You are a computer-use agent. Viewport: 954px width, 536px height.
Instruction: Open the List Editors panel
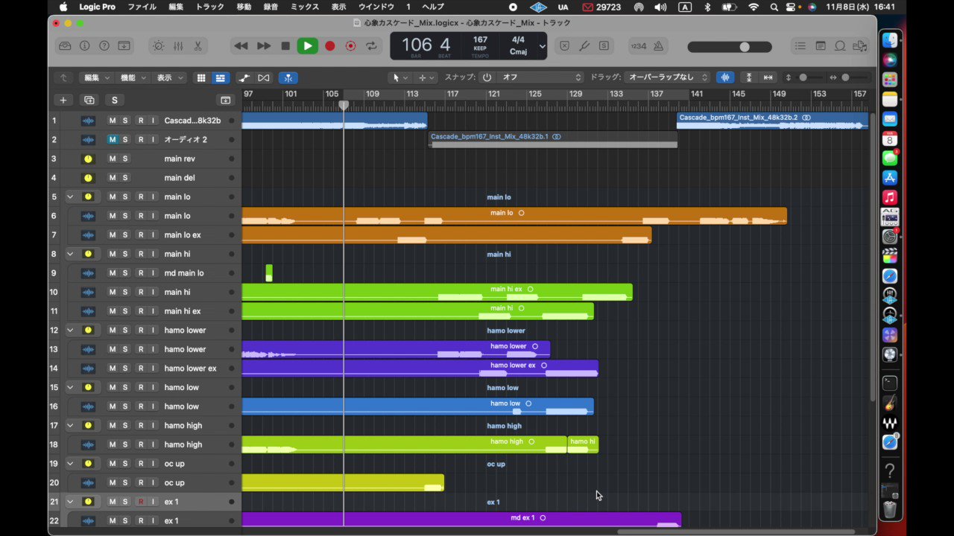[x=800, y=46]
